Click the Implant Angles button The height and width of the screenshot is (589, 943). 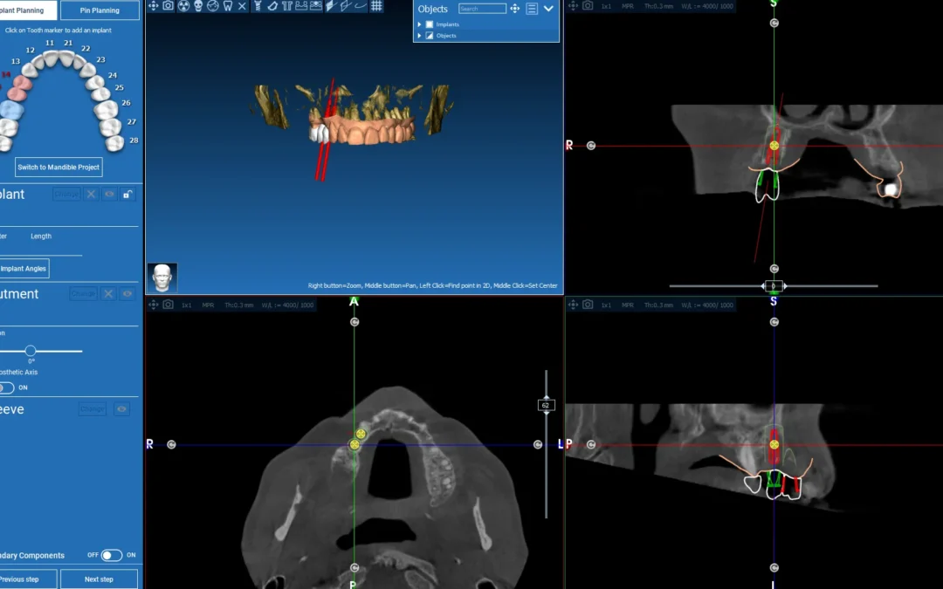[24, 269]
